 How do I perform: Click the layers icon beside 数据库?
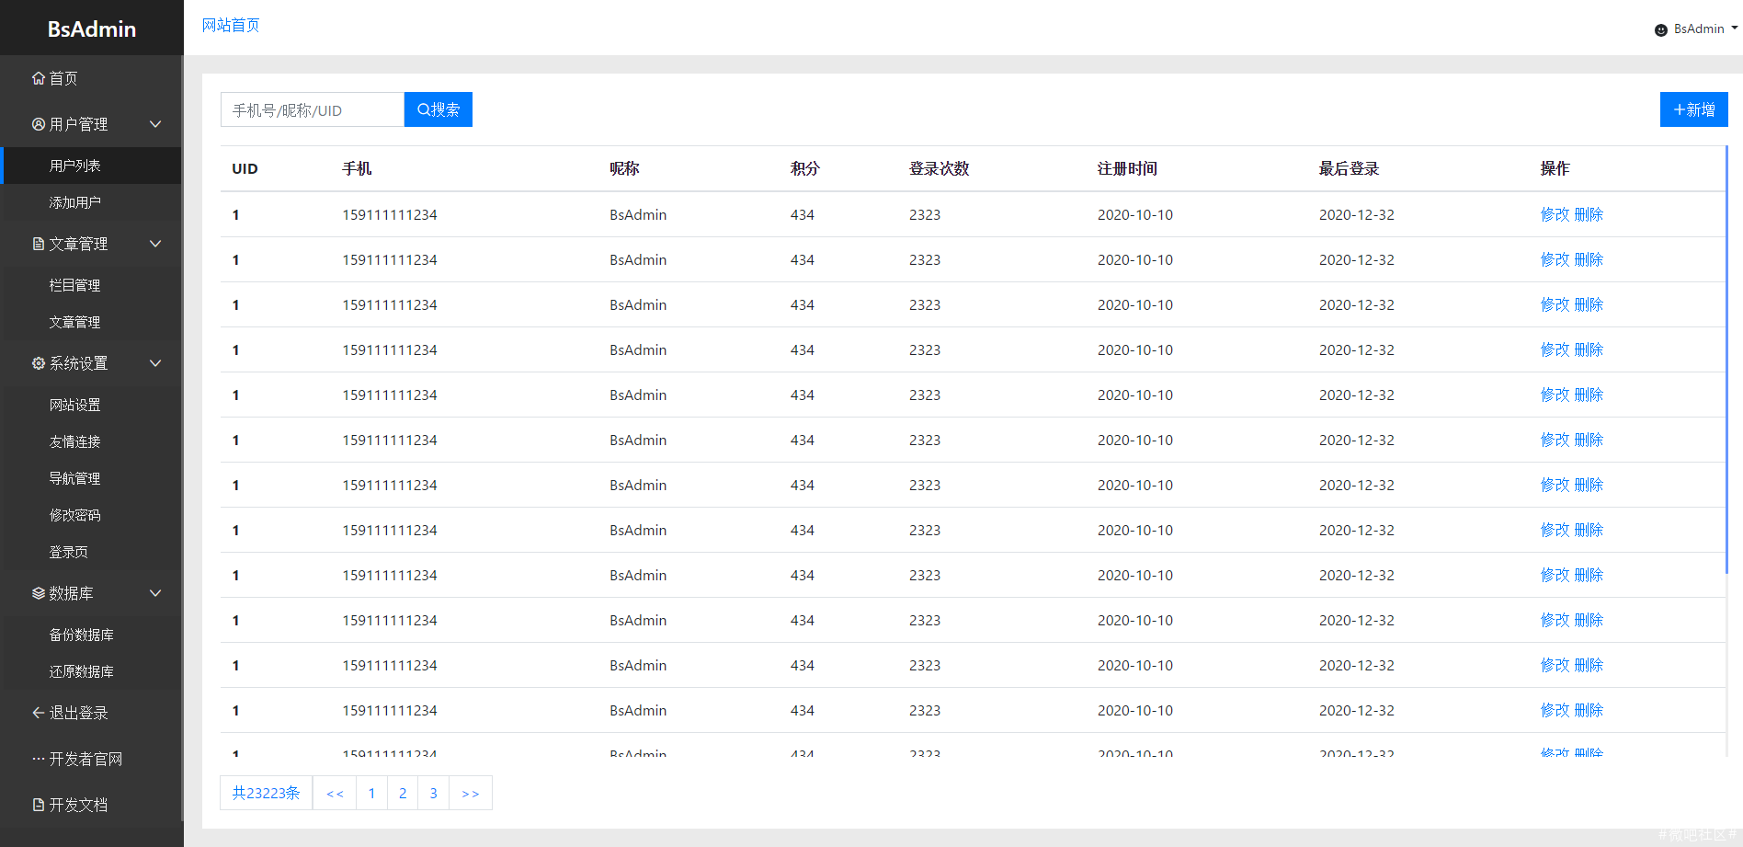[x=39, y=593]
